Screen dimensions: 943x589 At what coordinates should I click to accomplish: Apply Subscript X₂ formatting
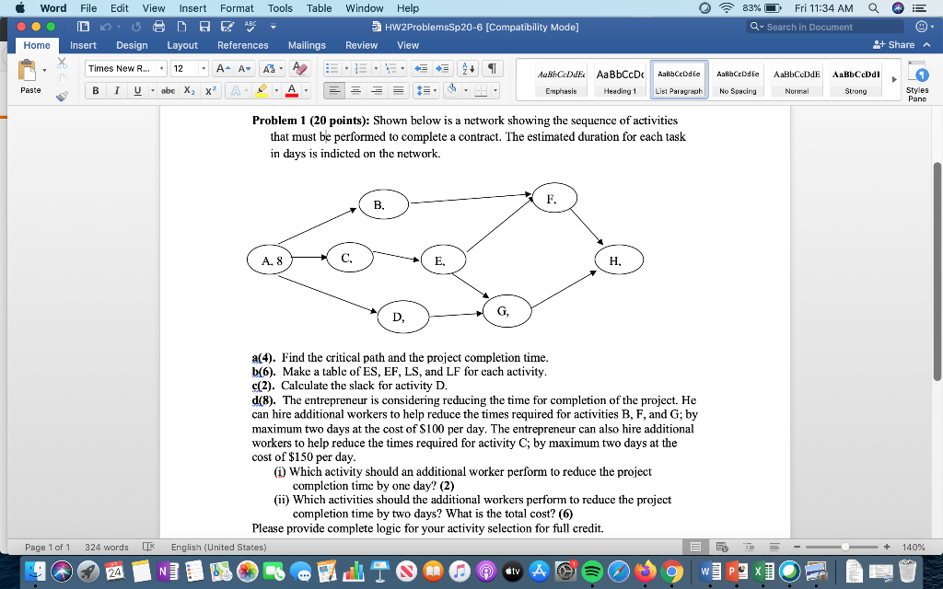pos(189,91)
